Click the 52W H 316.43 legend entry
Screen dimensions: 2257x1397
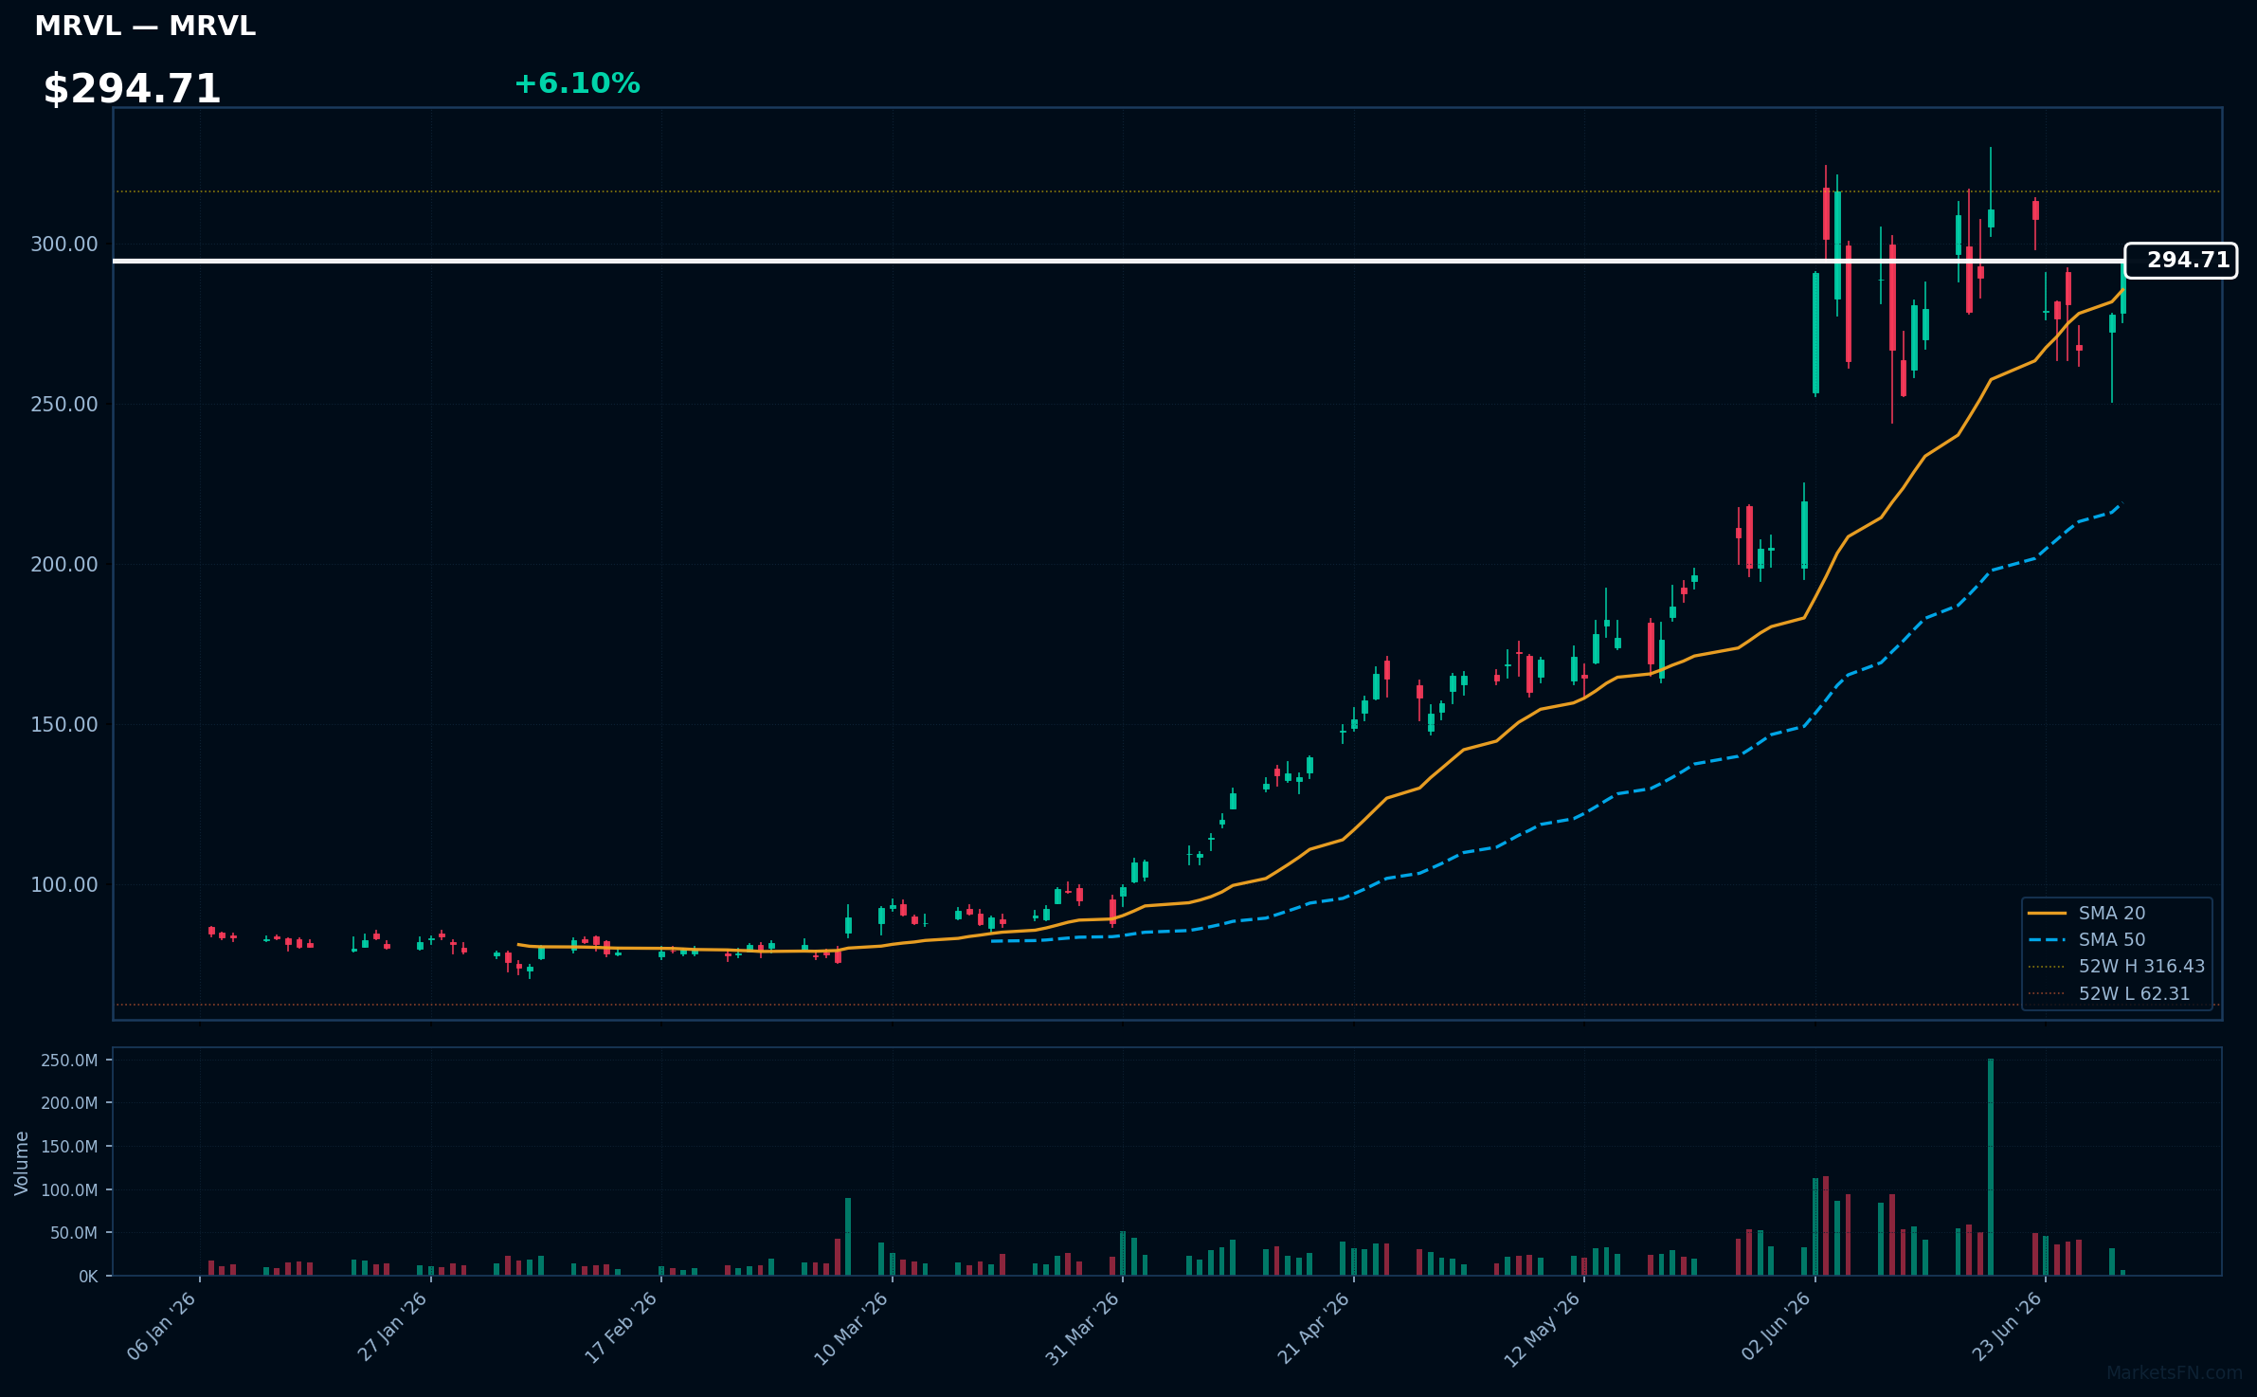pyautogui.click(x=2116, y=966)
